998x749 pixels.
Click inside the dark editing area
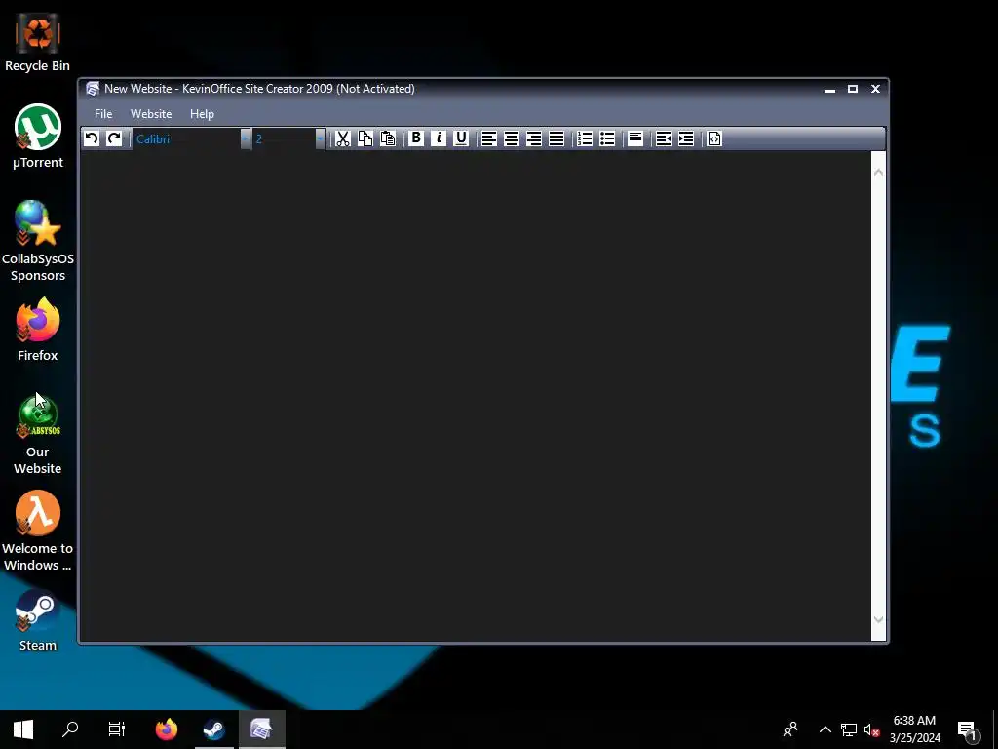click(476, 396)
